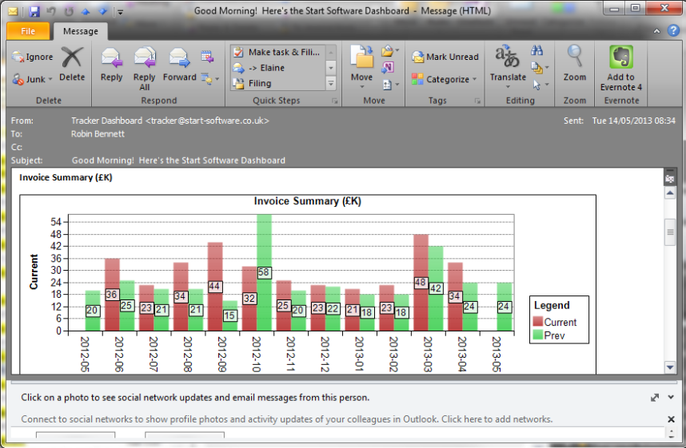Open the Quick Steps dialog launcher
Image resolution: width=686 pixels, height=448 pixels.
pos(335,101)
